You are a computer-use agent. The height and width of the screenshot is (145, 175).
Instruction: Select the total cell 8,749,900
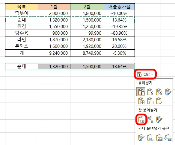(87, 53)
